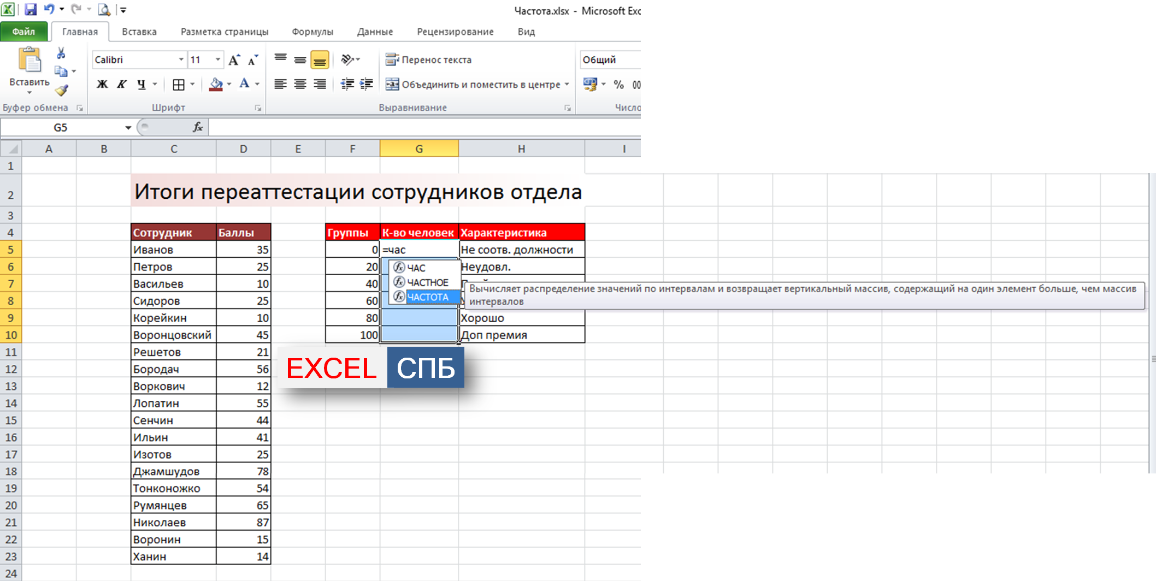The width and height of the screenshot is (1156, 581).
Task: Click the Save icon in quick access toolbar
Action: click(31, 9)
